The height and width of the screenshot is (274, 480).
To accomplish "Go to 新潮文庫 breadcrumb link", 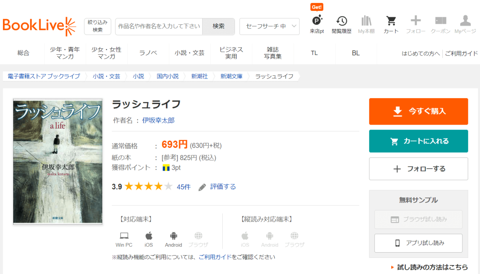I will coord(231,76).
